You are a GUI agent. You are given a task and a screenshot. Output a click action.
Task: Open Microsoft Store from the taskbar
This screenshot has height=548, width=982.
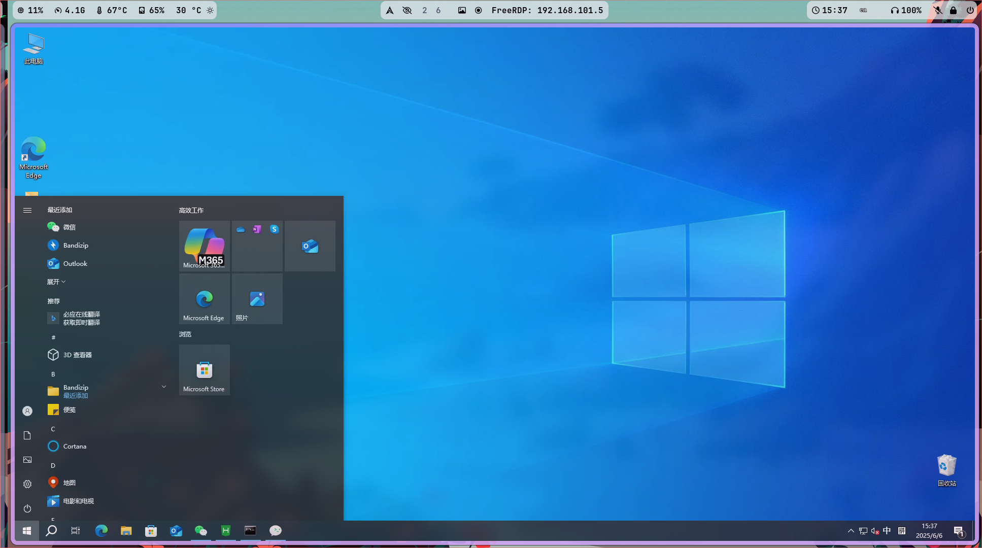click(151, 531)
